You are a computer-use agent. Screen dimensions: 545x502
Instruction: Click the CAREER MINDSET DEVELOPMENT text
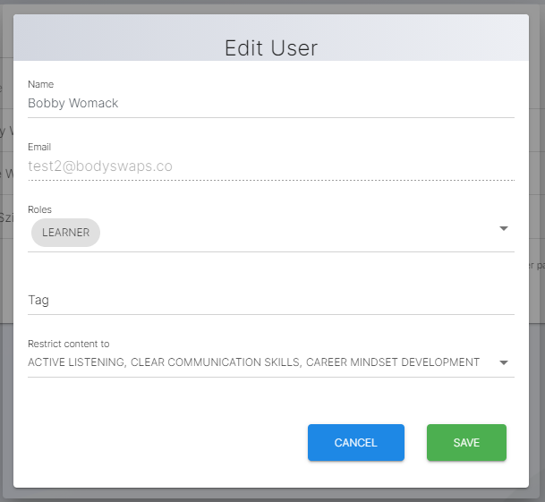tap(393, 362)
